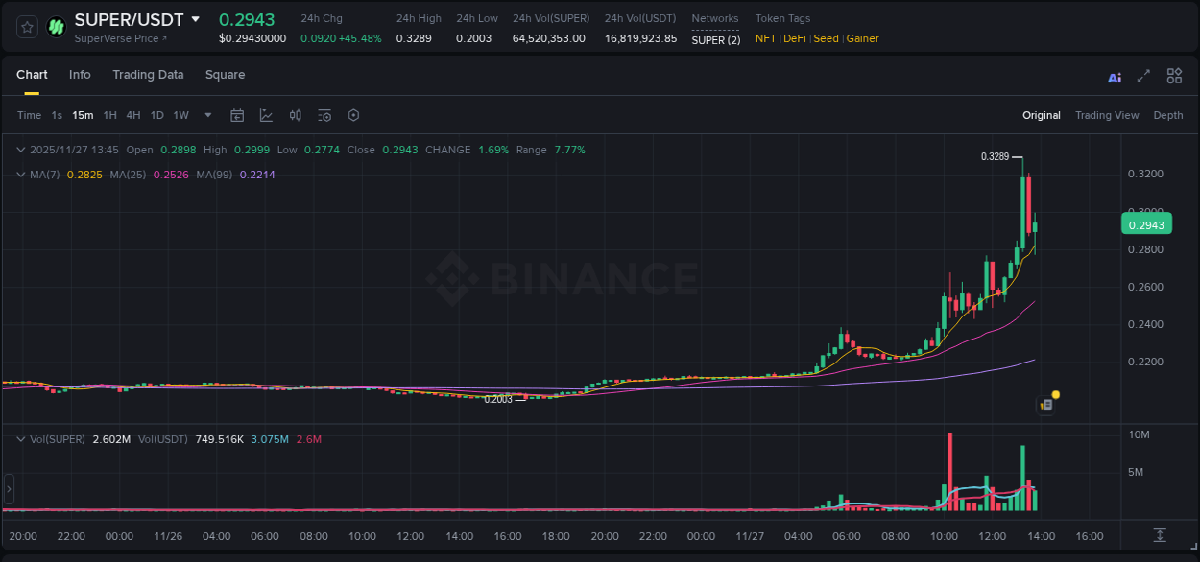Click the news feed icon on the chart

point(1045,405)
